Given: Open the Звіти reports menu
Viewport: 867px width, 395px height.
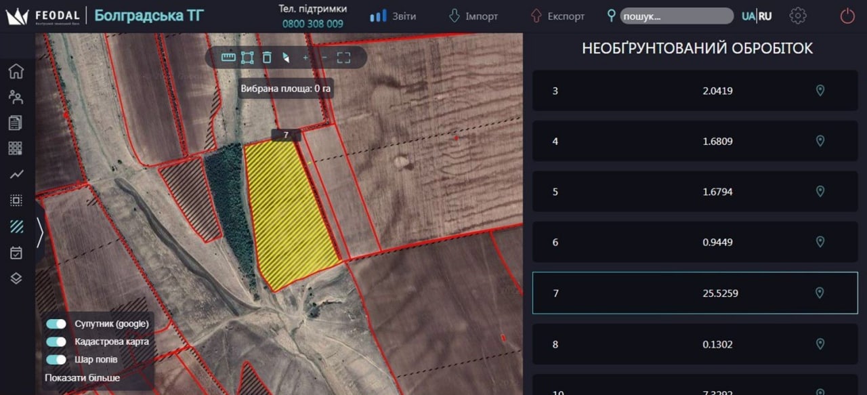Looking at the screenshot, I should [x=394, y=16].
